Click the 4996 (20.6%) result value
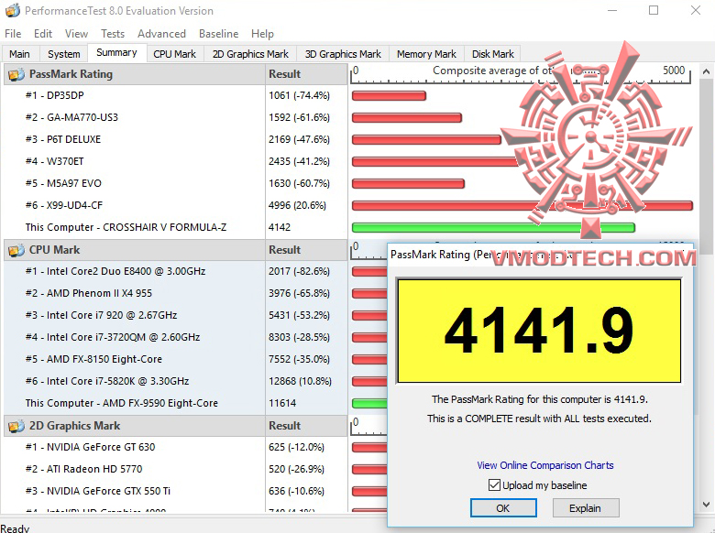This screenshot has width=715, height=533. coord(297,205)
